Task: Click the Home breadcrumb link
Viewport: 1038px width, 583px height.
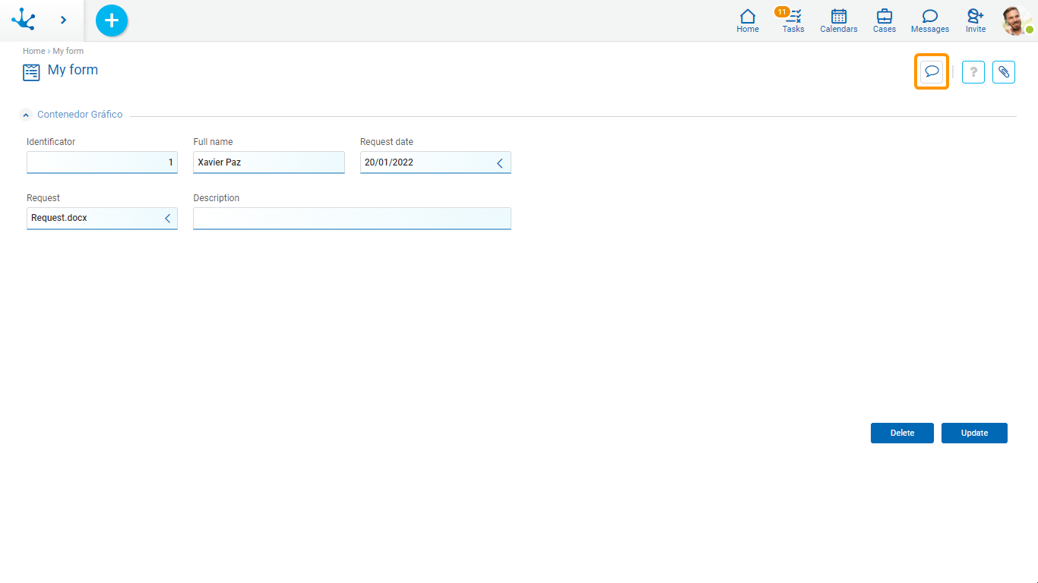Action: pos(33,51)
